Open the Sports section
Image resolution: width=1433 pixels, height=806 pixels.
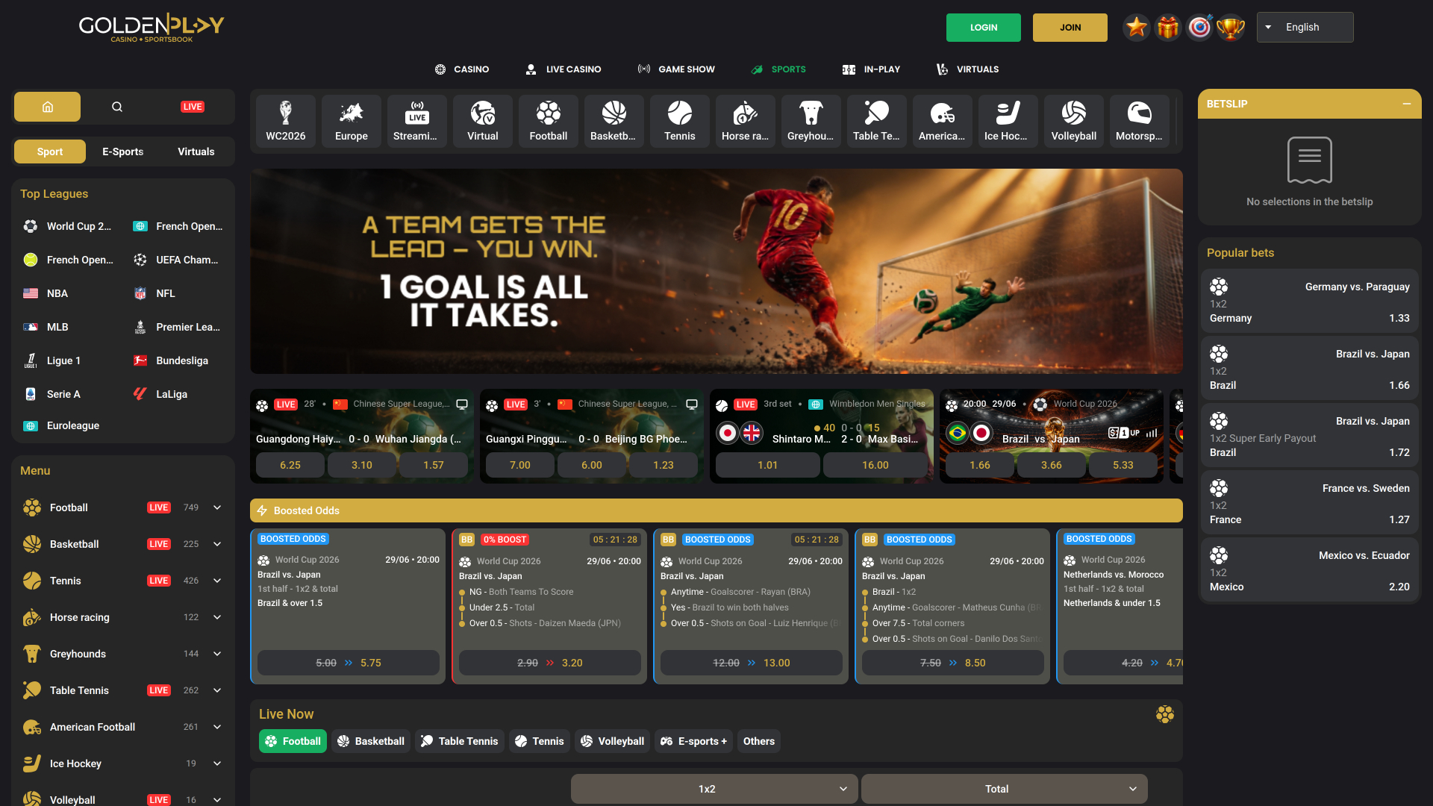pos(778,69)
